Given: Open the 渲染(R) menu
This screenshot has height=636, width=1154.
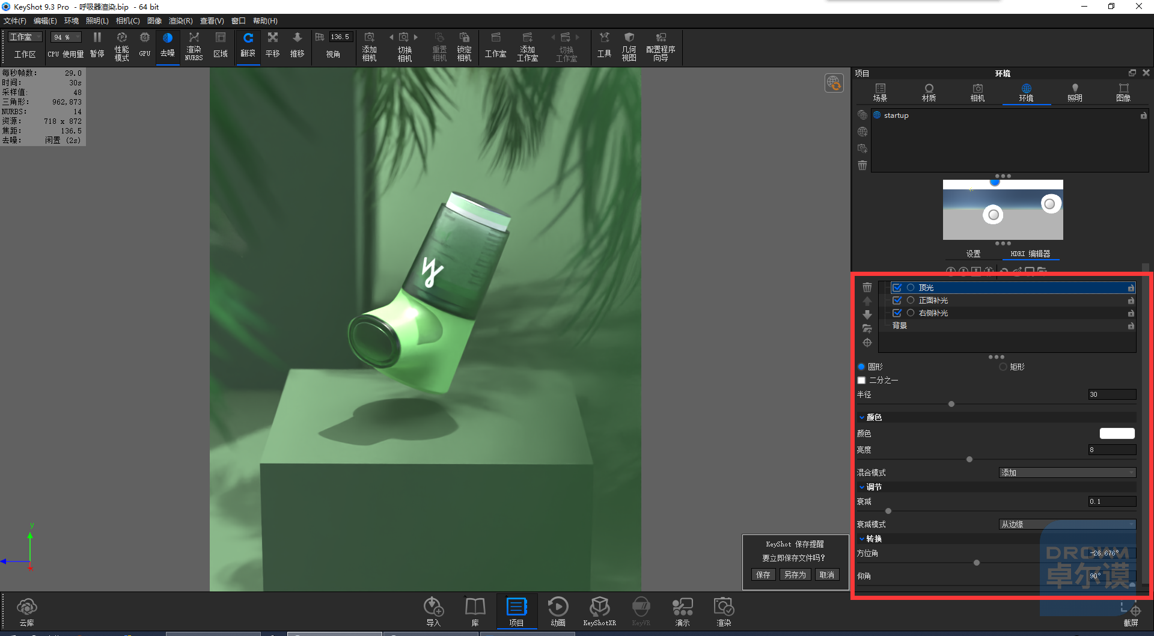Looking at the screenshot, I should coord(181,21).
